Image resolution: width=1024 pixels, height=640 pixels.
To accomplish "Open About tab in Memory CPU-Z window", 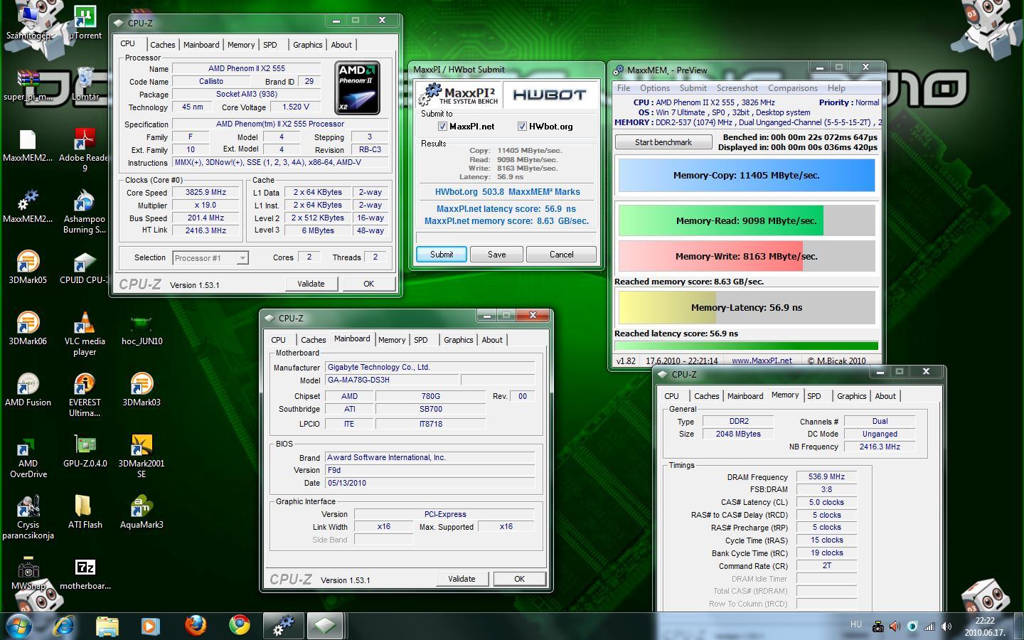I will 885,396.
